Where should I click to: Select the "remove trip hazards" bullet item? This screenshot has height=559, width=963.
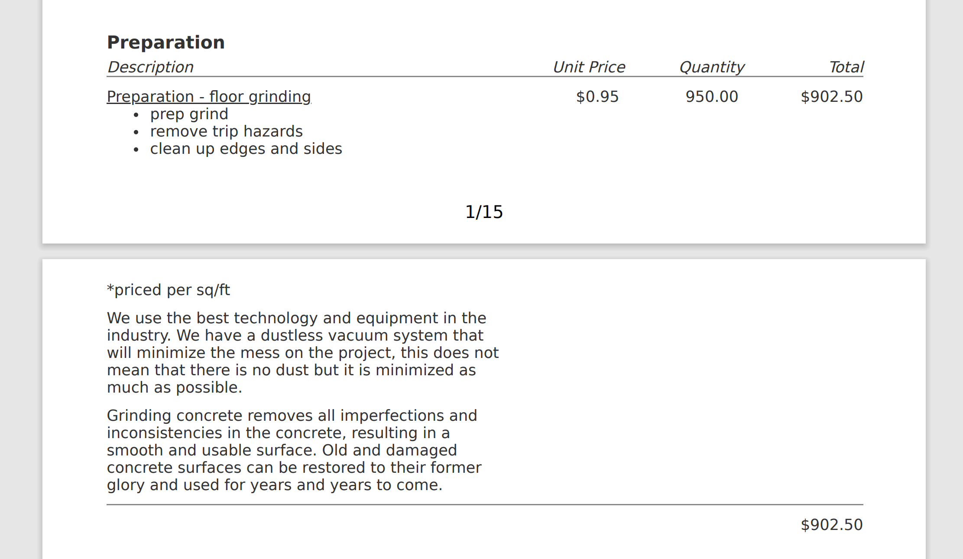[226, 131]
